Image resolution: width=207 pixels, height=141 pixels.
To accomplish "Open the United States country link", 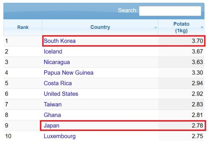I will pos(61,94).
